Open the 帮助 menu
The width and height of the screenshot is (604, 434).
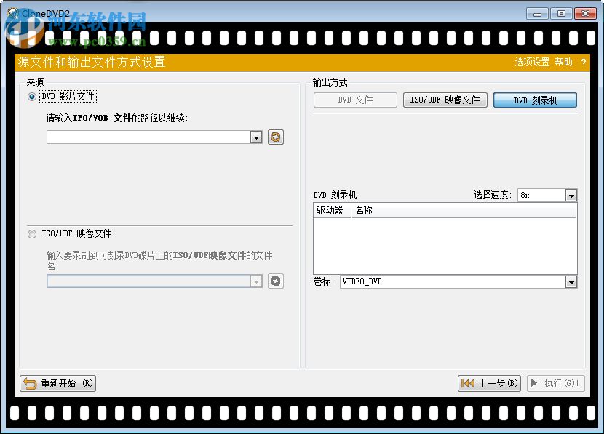tap(565, 63)
